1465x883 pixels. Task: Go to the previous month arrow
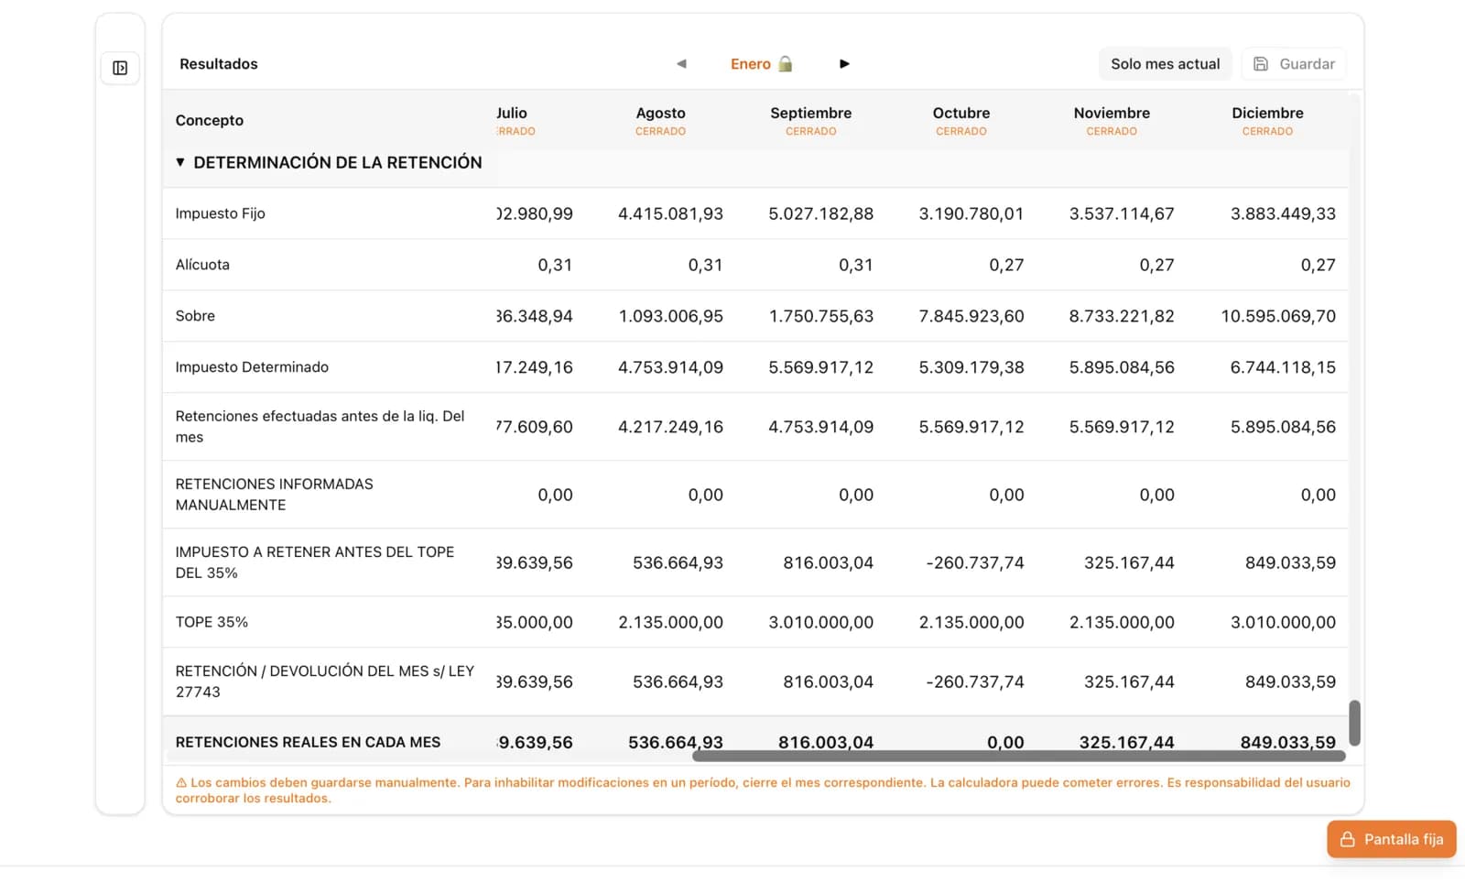[x=681, y=64]
